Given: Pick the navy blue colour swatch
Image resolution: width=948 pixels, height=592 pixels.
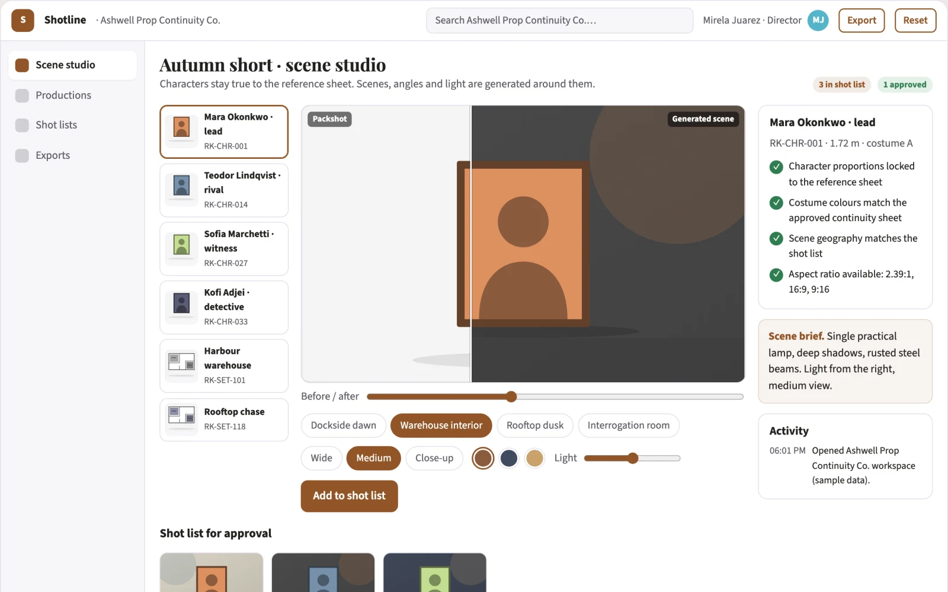Looking at the screenshot, I should pyautogui.click(x=509, y=458).
